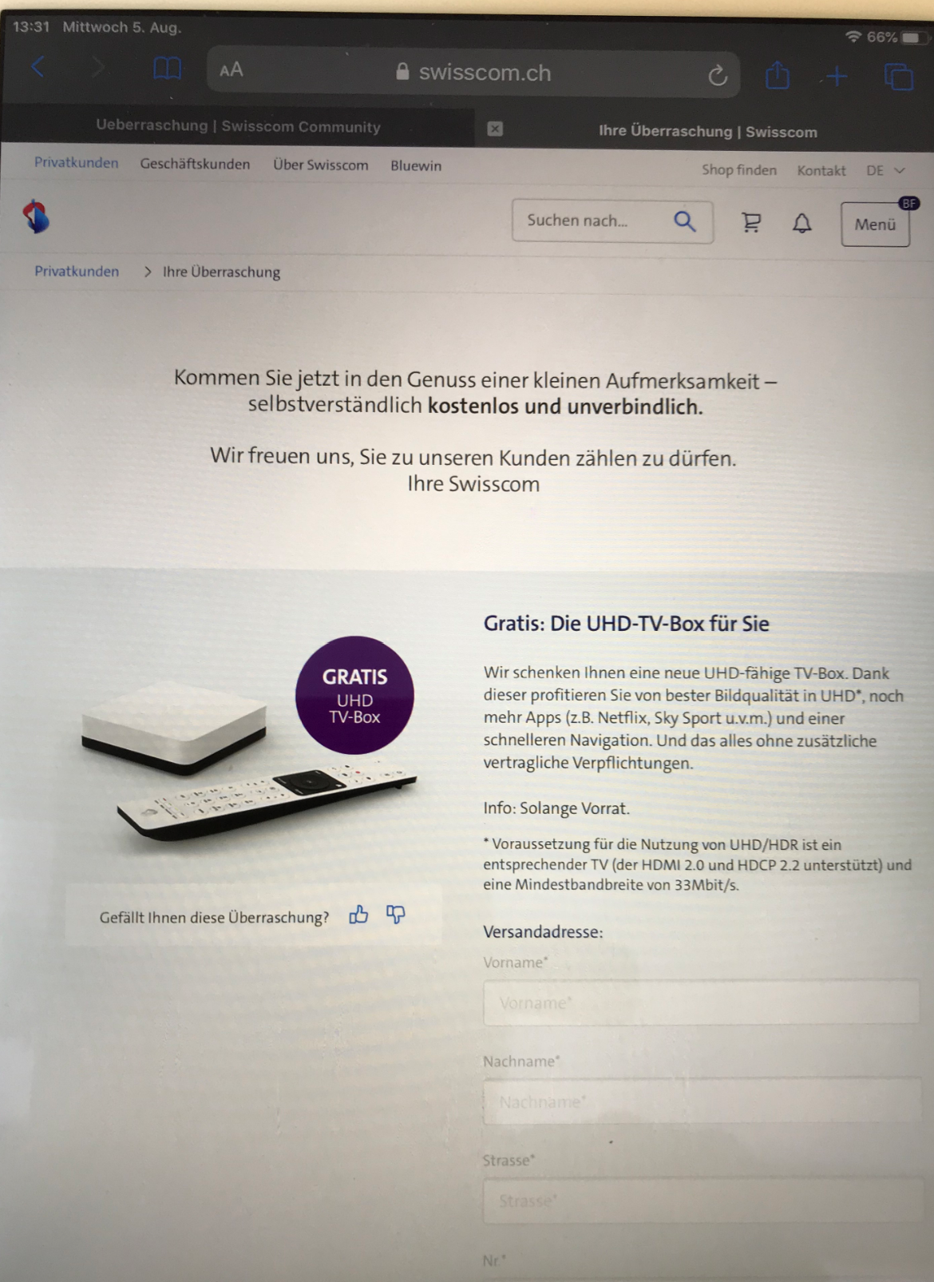Image resolution: width=934 pixels, height=1282 pixels.
Task: Open the notifications bell icon
Action: 801,224
